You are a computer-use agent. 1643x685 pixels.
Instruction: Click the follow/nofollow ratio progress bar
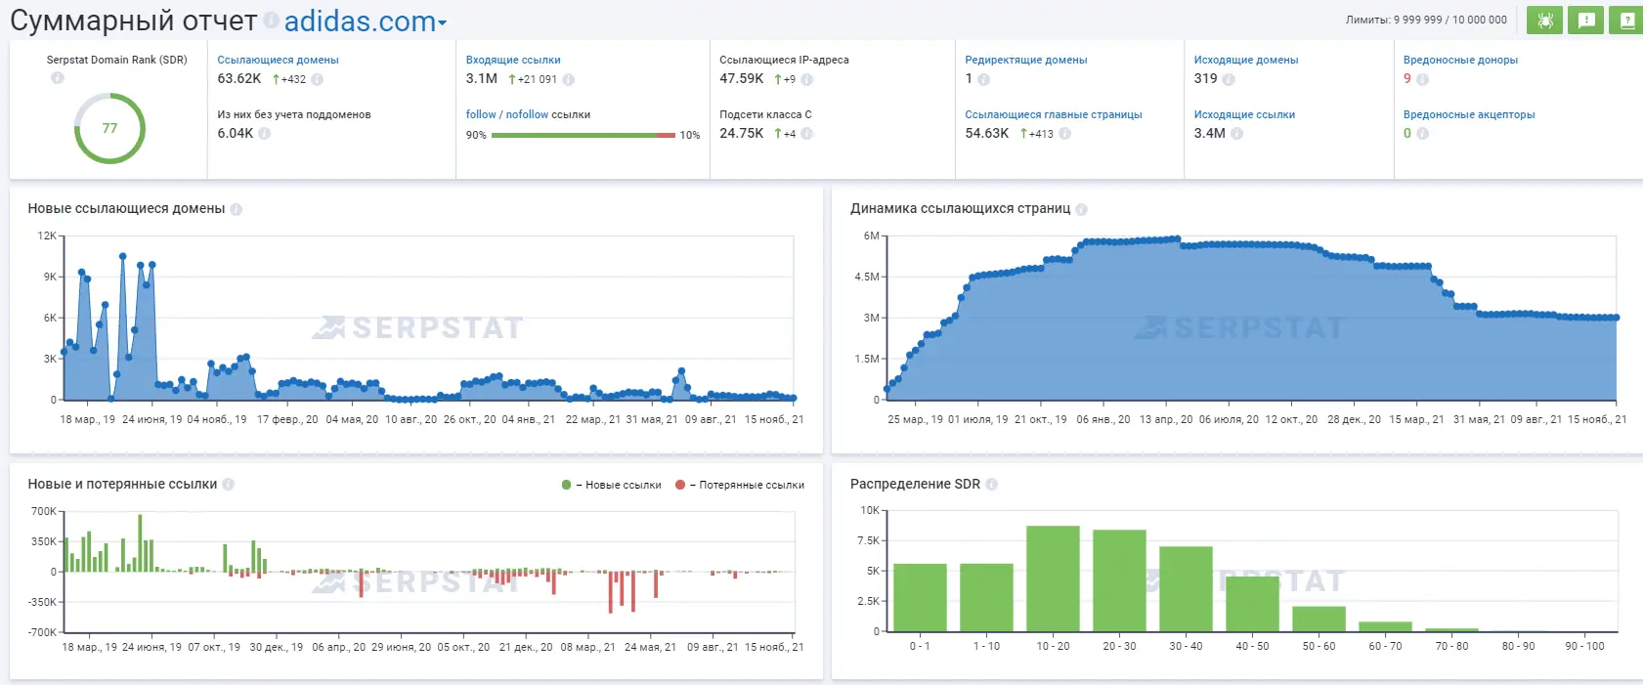[583, 135]
